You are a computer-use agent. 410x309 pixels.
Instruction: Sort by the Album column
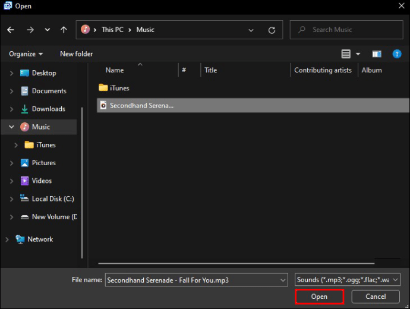tap(371, 70)
